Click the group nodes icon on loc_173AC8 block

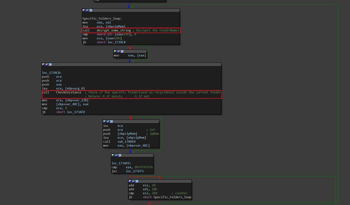(x=50, y=65)
